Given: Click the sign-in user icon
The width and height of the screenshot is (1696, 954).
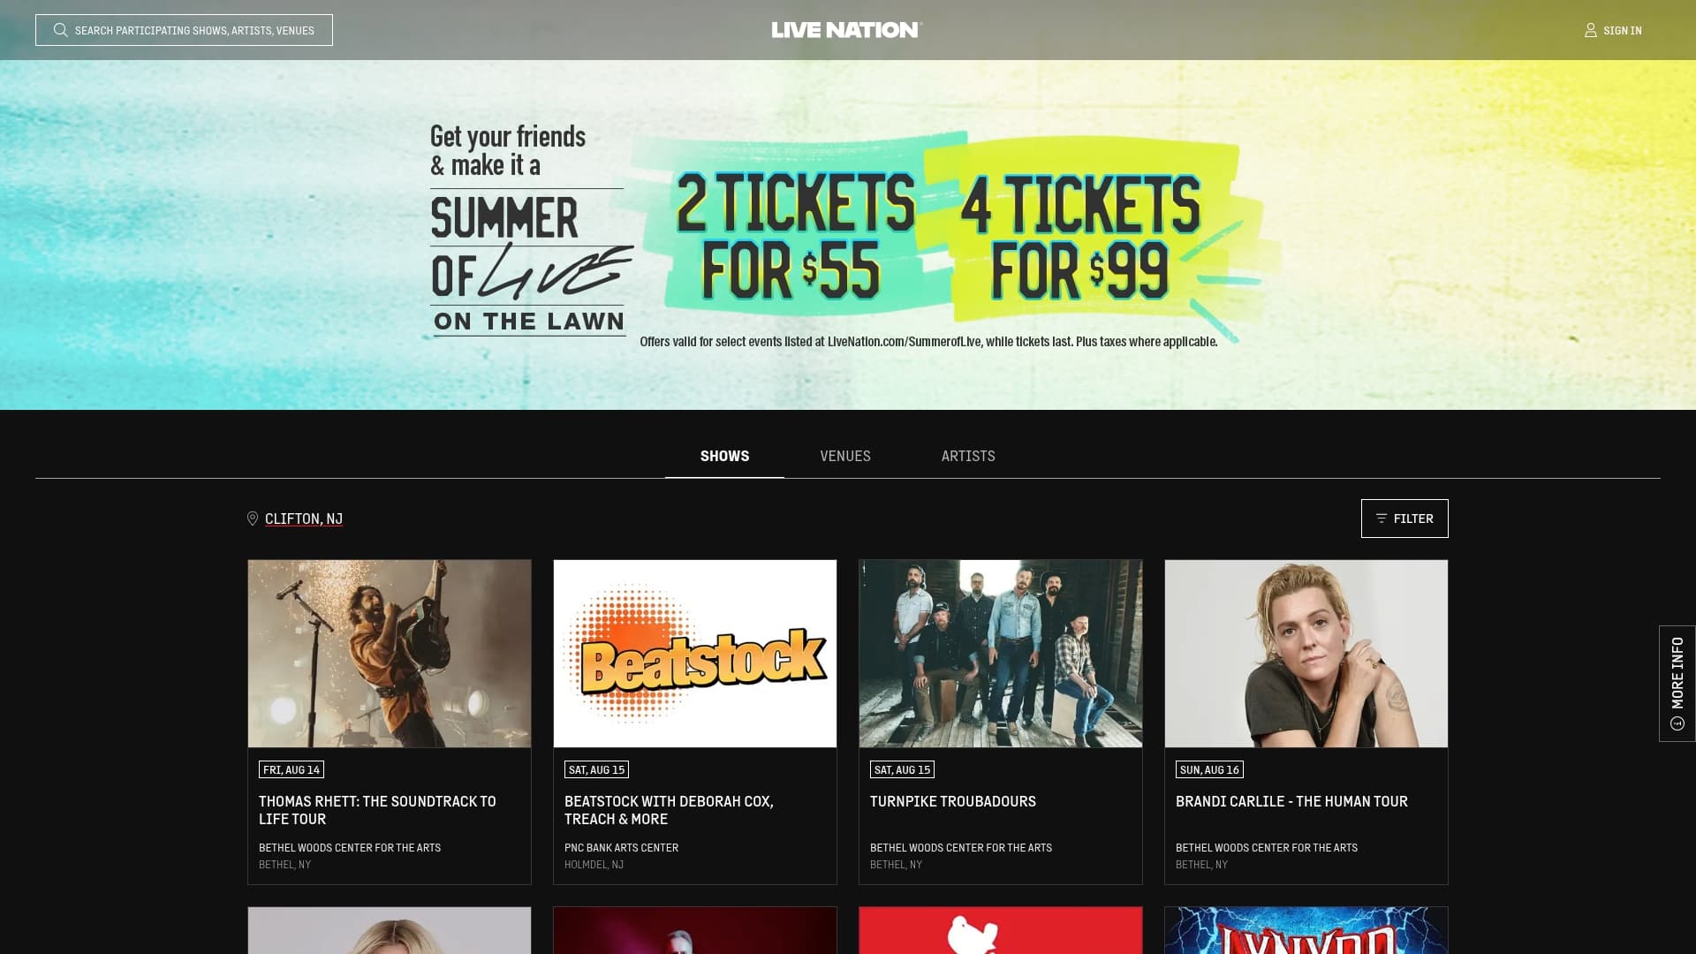Looking at the screenshot, I should [x=1590, y=30].
